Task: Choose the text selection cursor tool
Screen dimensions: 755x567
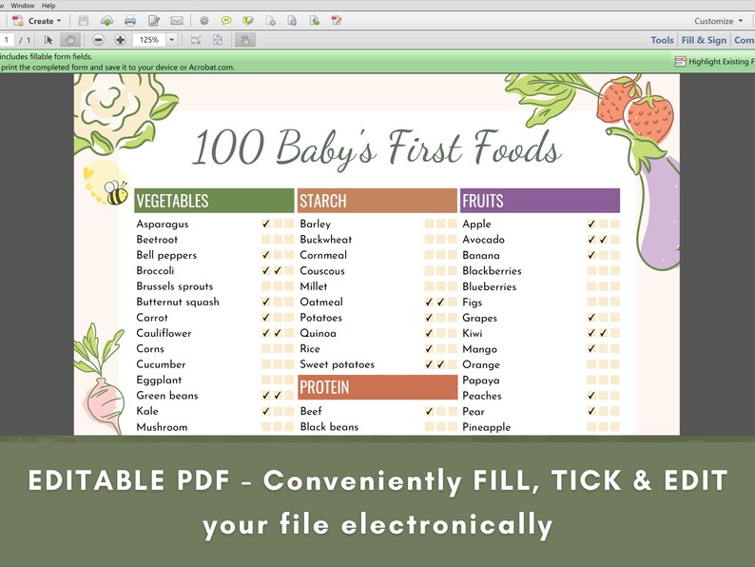Action: pyautogui.click(x=48, y=40)
